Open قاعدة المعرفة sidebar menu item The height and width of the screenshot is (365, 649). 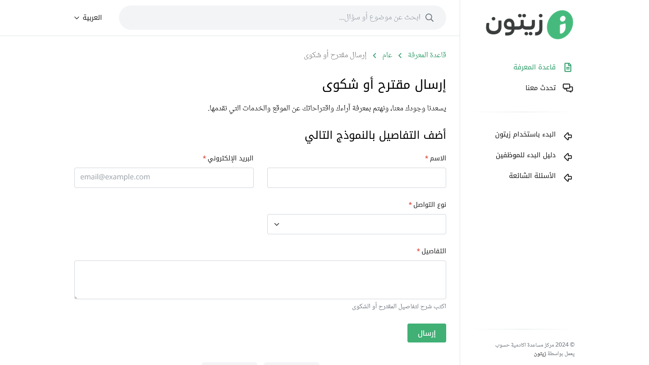tap(535, 68)
